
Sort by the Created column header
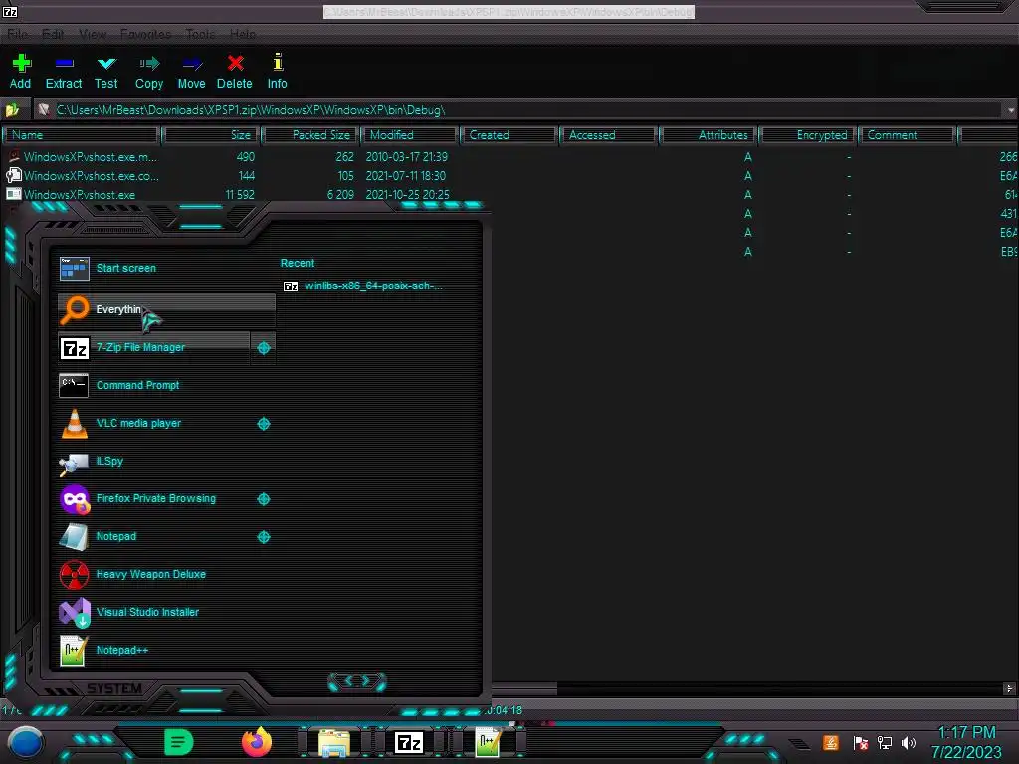(509, 135)
